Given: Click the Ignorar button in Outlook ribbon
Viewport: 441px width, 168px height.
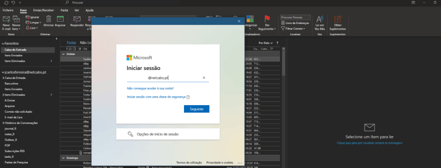Looking at the screenshot, I should click(33, 17).
